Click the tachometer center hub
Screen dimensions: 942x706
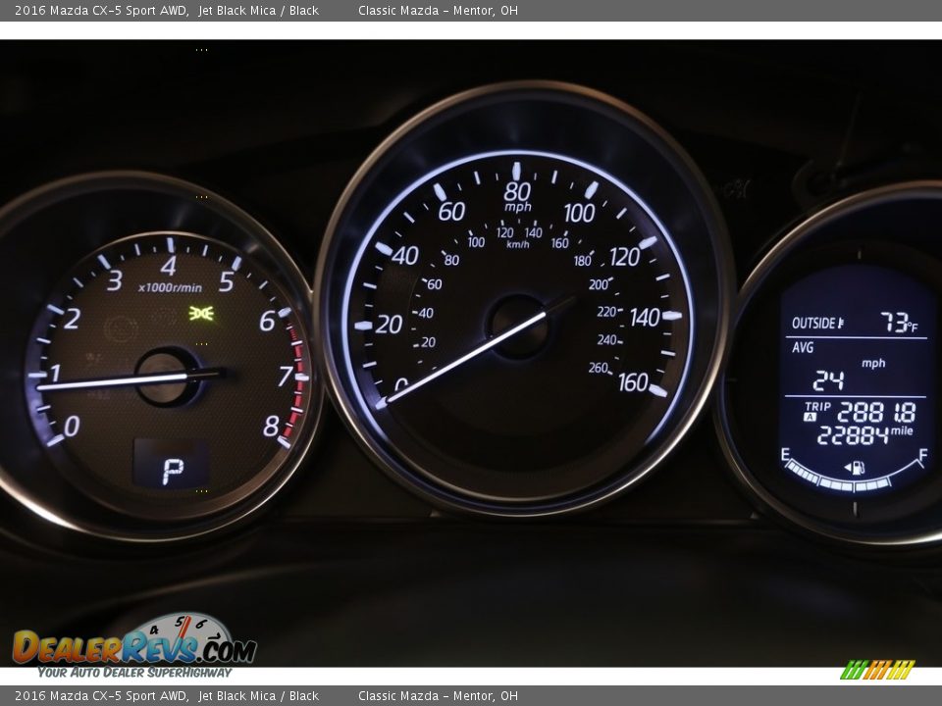point(167,377)
